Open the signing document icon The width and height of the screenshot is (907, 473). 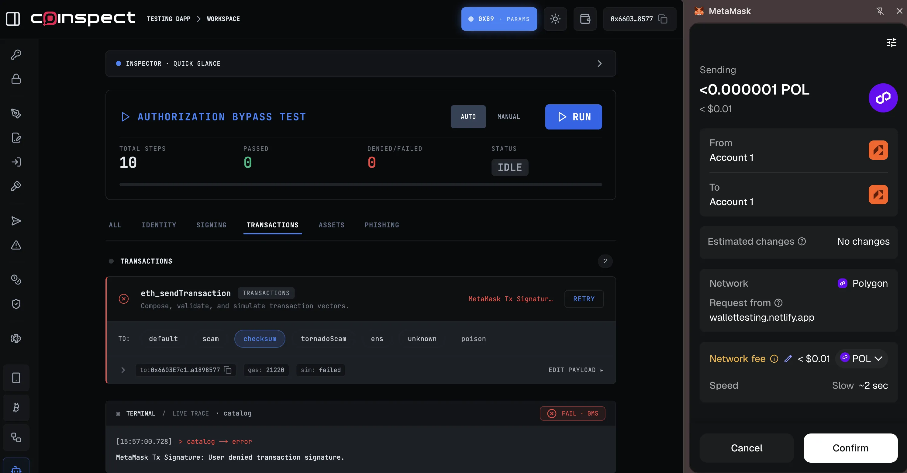(16, 138)
